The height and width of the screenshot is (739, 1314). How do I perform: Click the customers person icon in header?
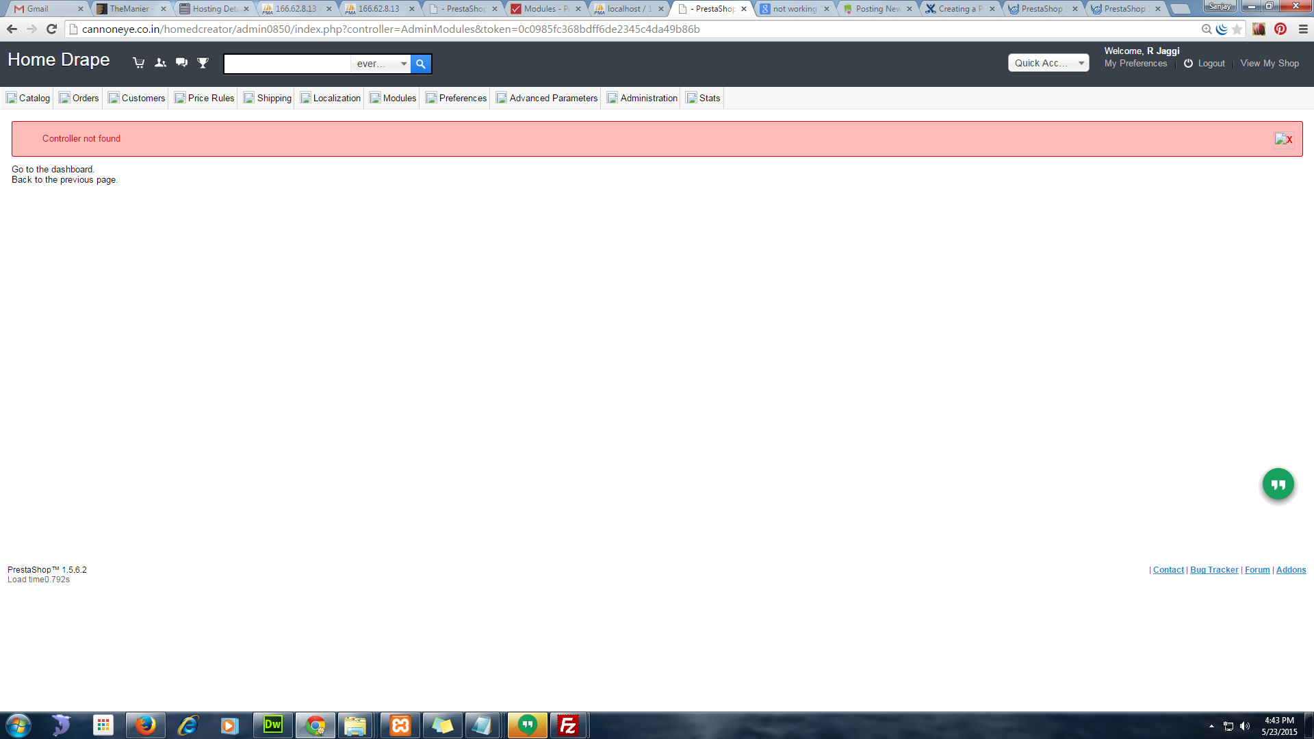[x=160, y=63]
